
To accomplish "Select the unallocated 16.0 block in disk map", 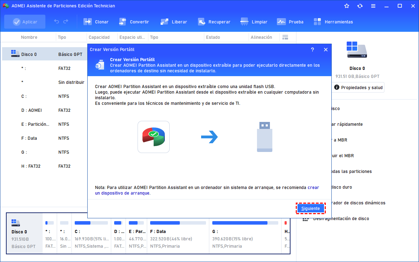I will pyautogui.click(x=64, y=233).
